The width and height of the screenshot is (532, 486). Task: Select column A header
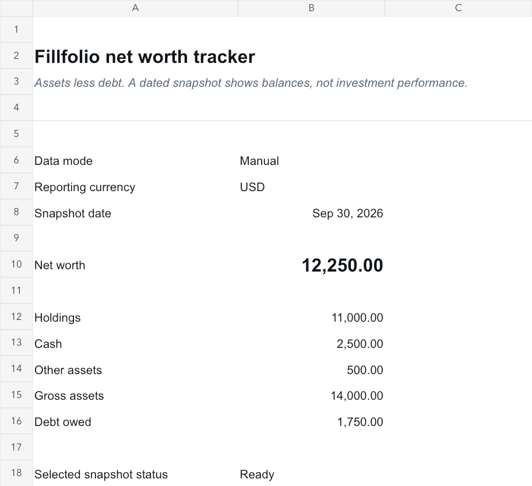(x=135, y=8)
